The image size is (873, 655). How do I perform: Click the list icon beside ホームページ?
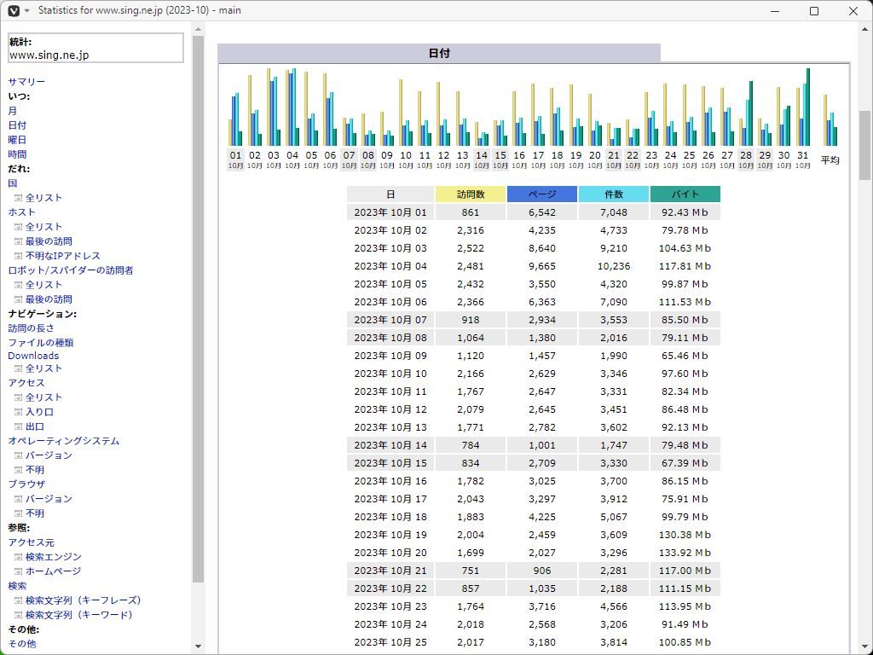click(x=18, y=571)
